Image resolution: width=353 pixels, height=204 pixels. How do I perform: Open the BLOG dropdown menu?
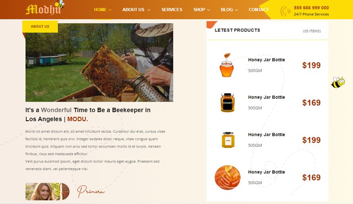[x=229, y=10]
